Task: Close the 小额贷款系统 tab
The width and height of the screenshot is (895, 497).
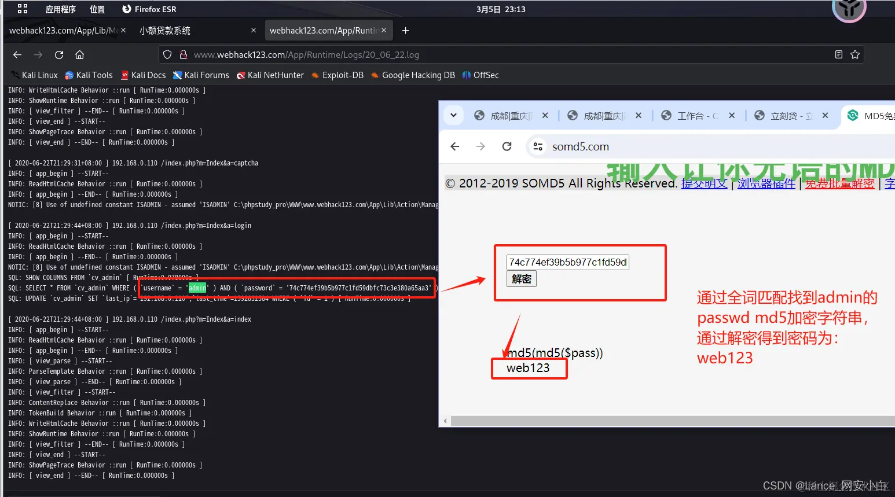Action: point(254,30)
